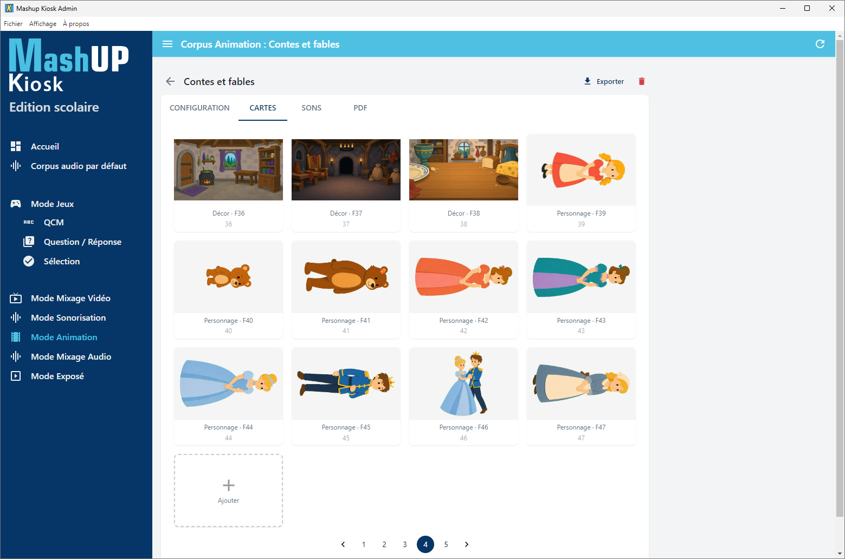Viewport: 845px width, 559px height.
Task: Switch to the CONFIGURATION tab
Action: click(199, 108)
